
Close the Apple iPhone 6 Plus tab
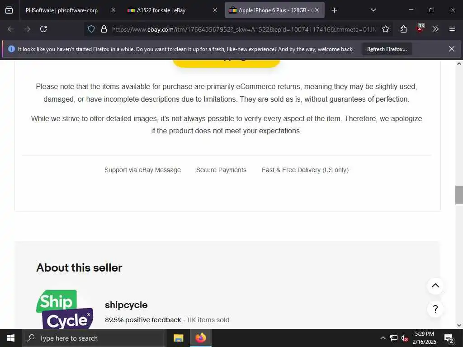317,10
